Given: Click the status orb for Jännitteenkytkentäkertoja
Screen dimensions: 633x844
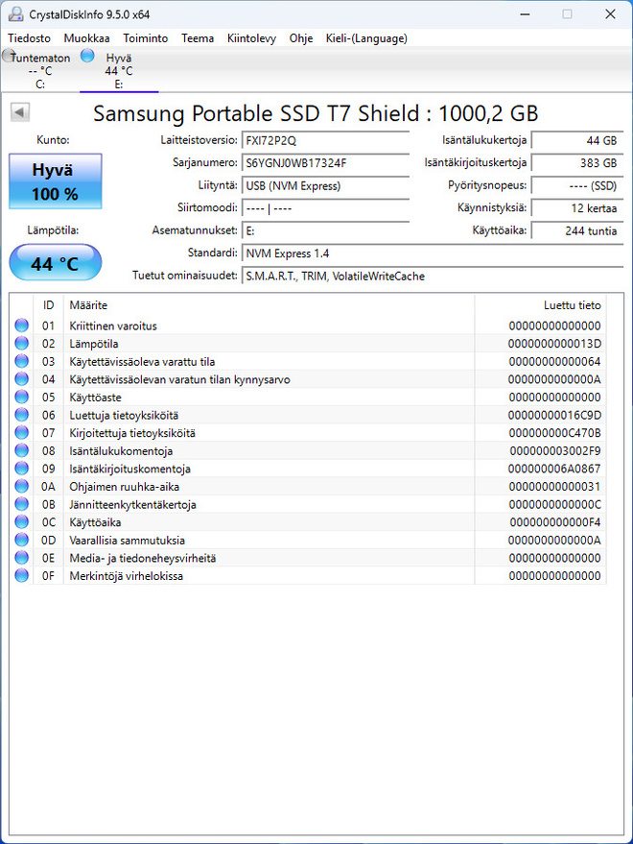Looking at the screenshot, I should pos(21,504).
